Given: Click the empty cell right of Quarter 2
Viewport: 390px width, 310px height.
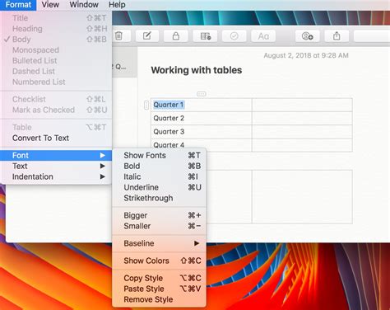Looking at the screenshot, I should coord(302,118).
